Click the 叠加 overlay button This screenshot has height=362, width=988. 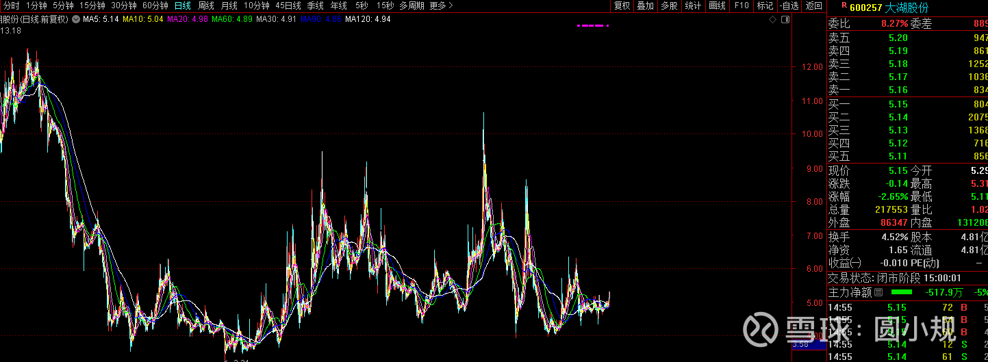(x=645, y=5)
